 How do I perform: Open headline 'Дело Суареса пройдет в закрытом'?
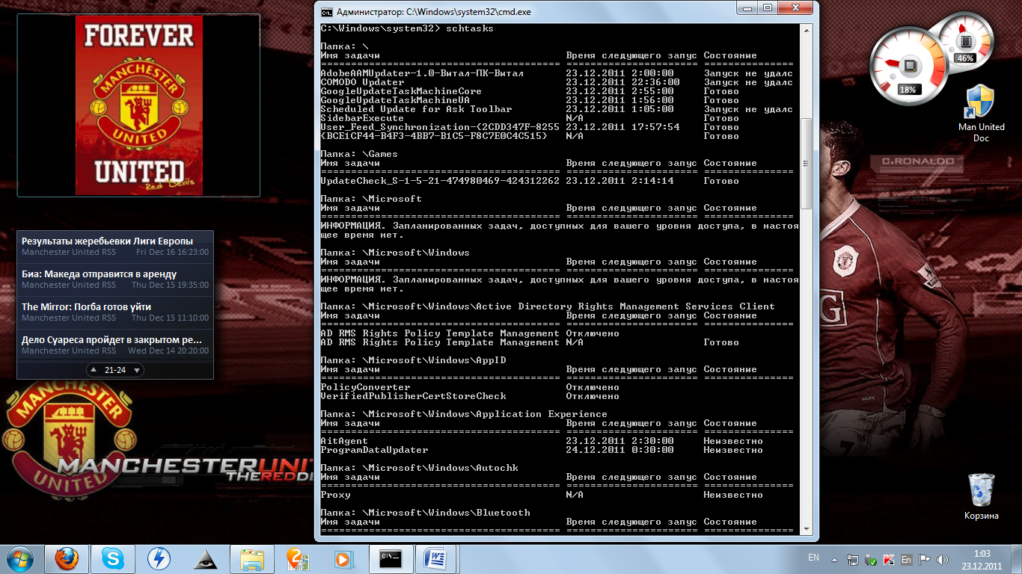[111, 340]
